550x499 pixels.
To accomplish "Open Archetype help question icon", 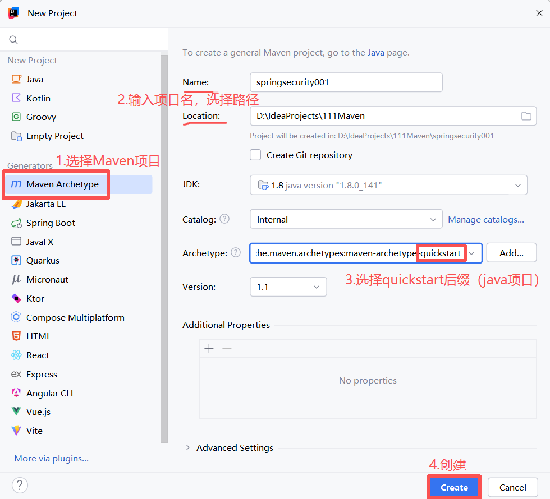I will (236, 252).
